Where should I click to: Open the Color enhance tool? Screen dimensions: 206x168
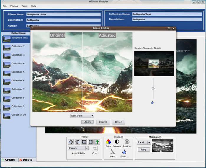coord(108,142)
